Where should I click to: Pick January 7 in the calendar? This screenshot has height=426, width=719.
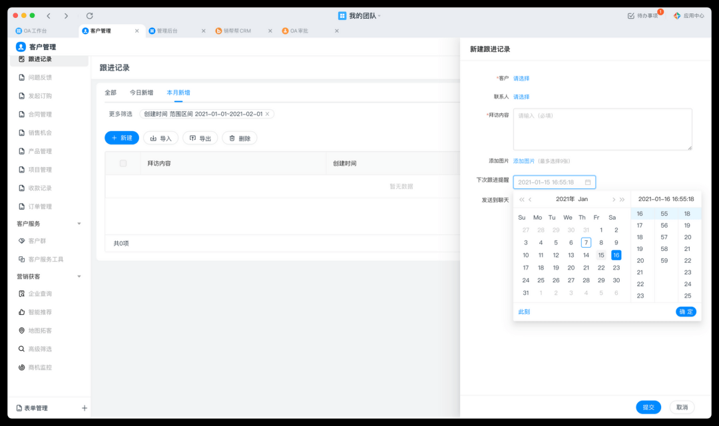coord(586,242)
